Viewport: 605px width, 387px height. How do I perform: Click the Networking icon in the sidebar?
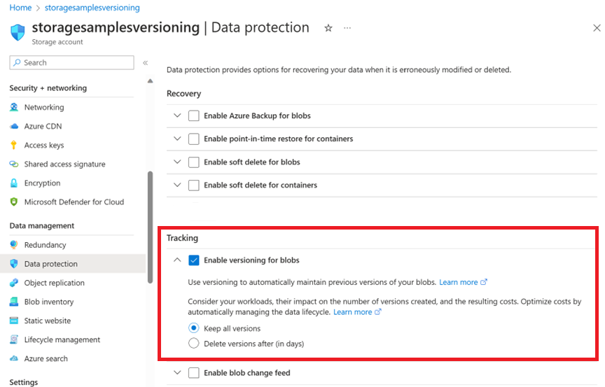[x=14, y=108]
